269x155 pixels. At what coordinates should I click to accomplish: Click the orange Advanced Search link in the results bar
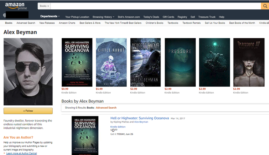pos(106,108)
